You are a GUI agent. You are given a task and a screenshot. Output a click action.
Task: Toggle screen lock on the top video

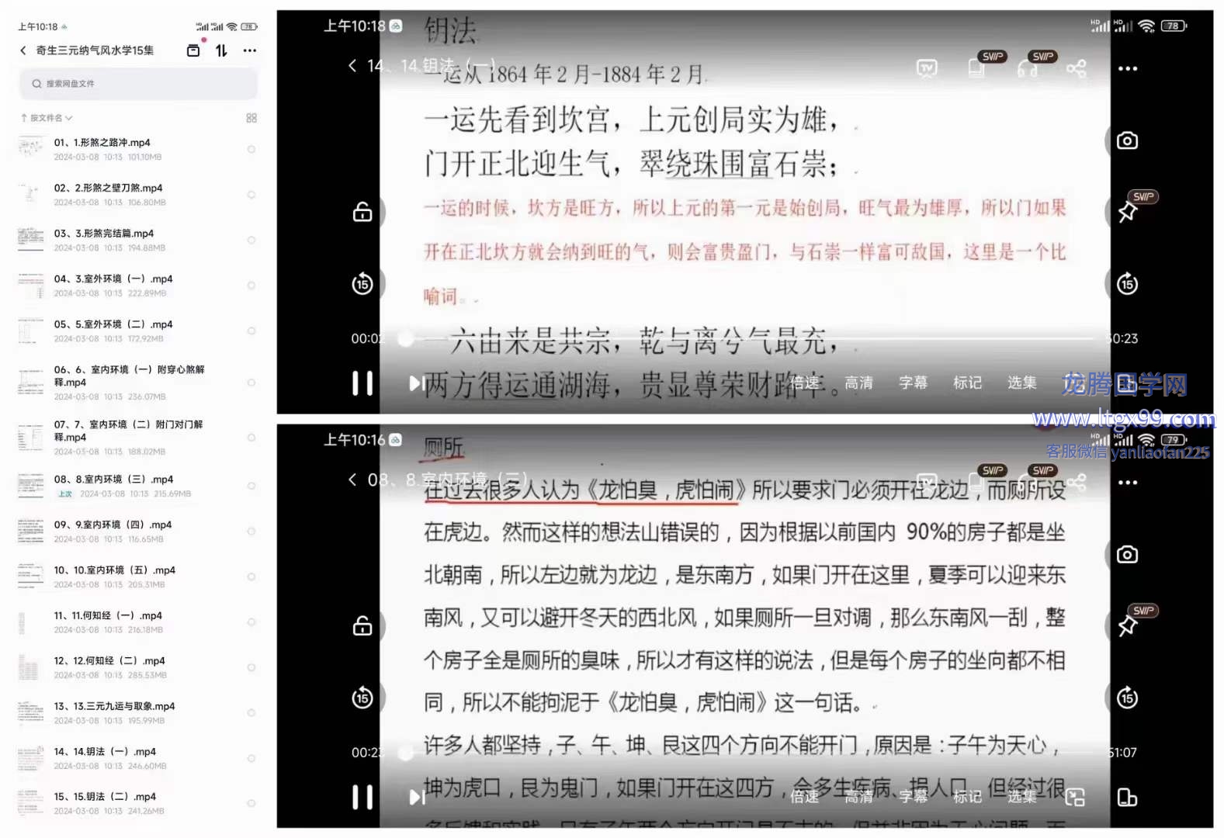click(x=362, y=212)
